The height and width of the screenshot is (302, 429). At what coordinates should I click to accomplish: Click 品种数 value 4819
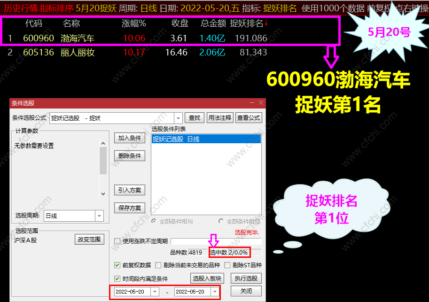(195, 253)
